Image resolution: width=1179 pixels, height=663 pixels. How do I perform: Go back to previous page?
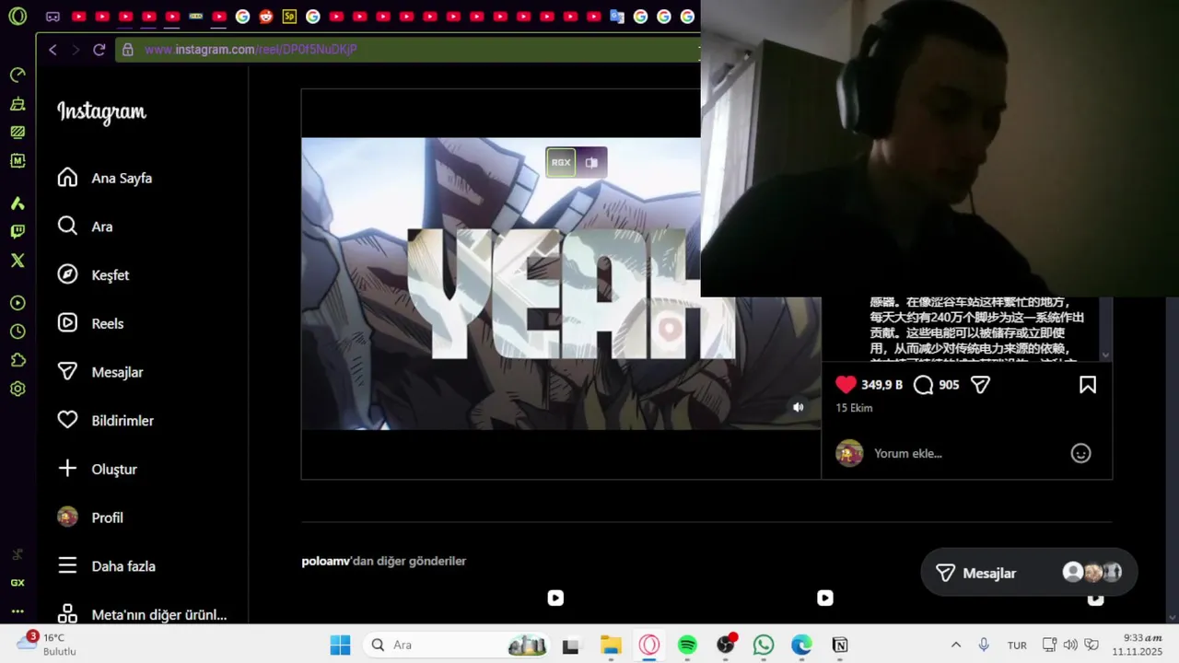tap(53, 50)
